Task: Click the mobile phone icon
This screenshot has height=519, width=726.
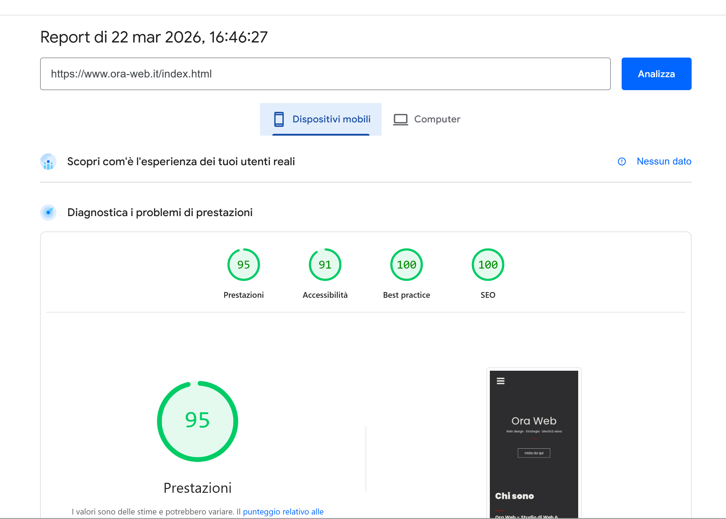Action: [279, 119]
